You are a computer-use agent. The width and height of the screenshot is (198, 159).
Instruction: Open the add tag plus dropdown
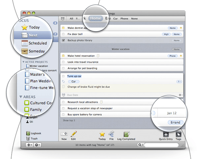click(x=179, y=82)
